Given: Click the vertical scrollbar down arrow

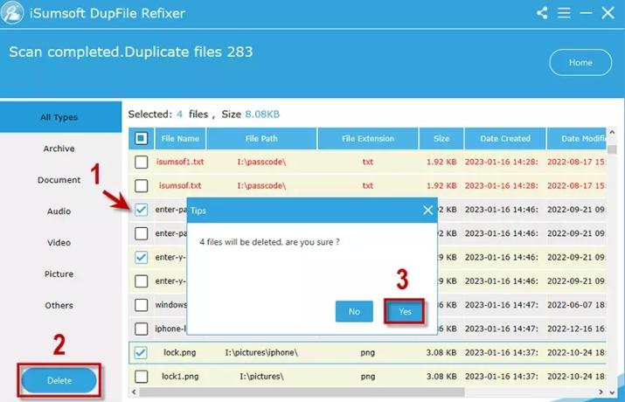Looking at the screenshot, I should [x=612, y=392].
